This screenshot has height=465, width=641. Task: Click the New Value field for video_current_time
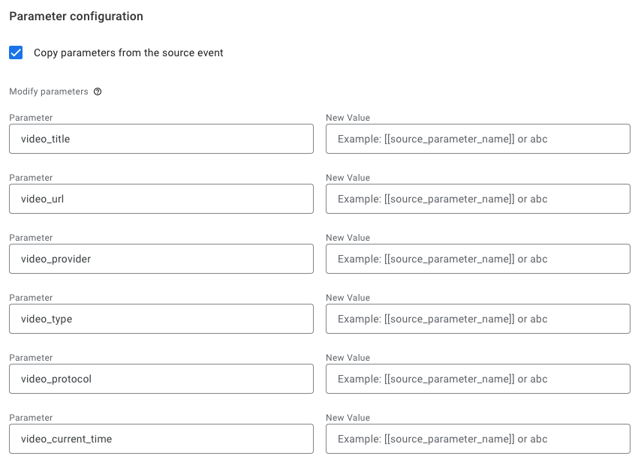pos(477,439)
